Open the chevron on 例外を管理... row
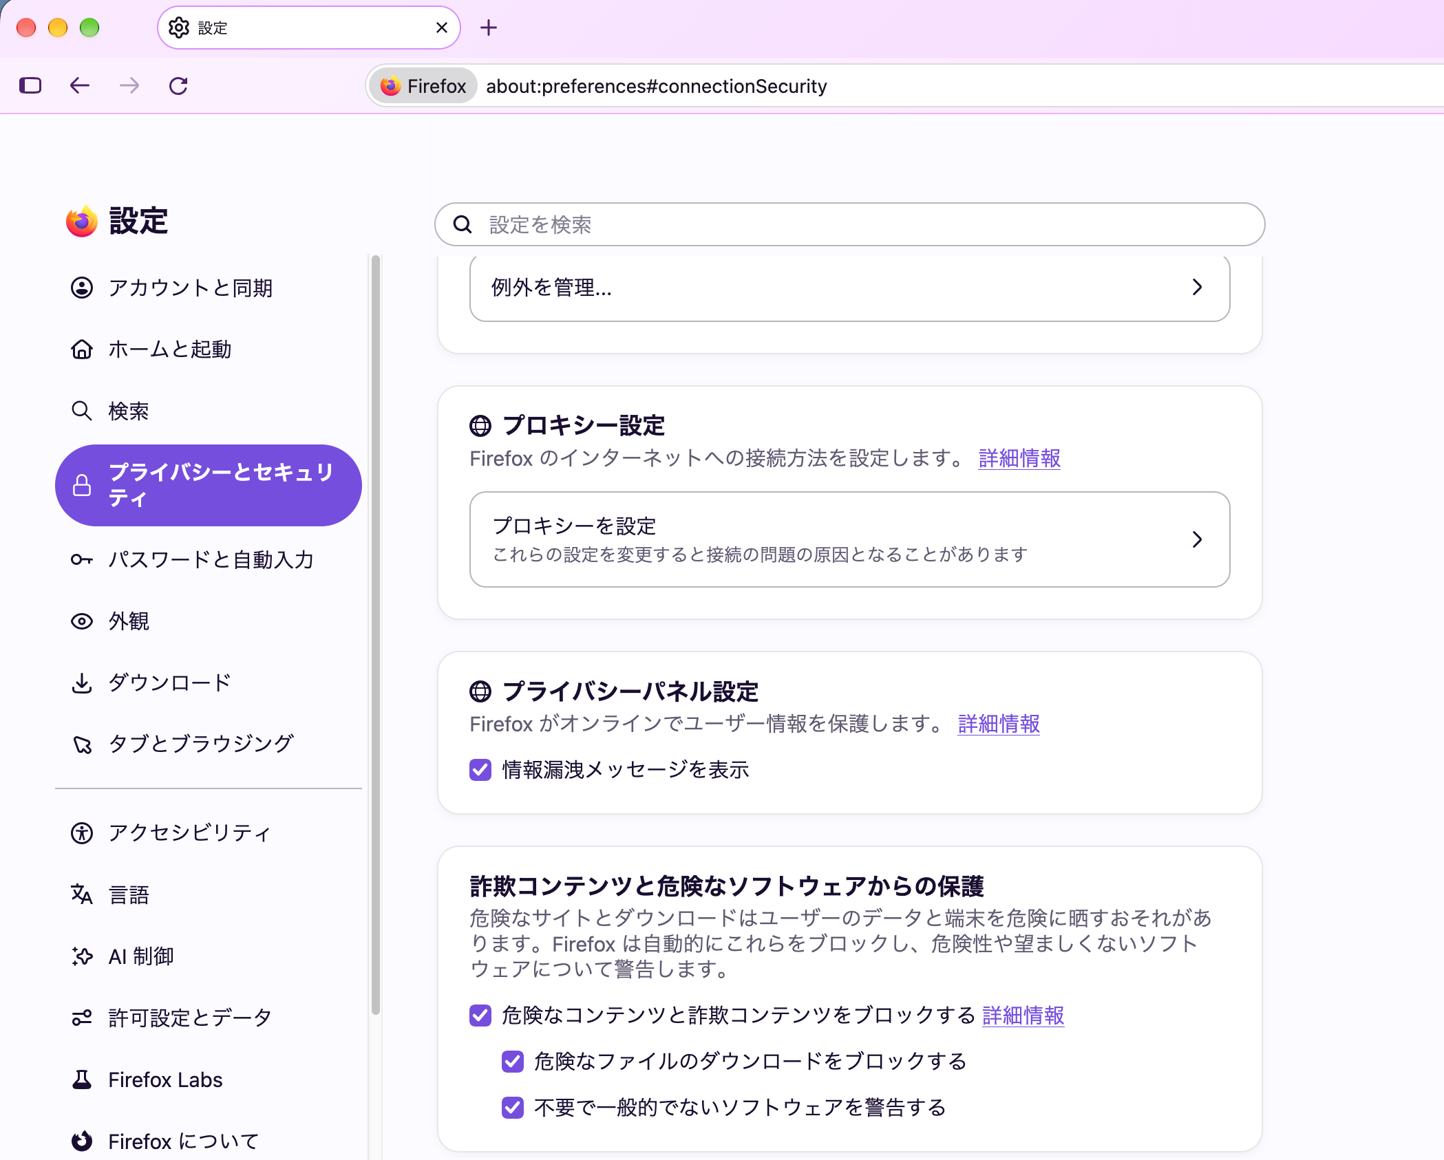 [1197, 287]
